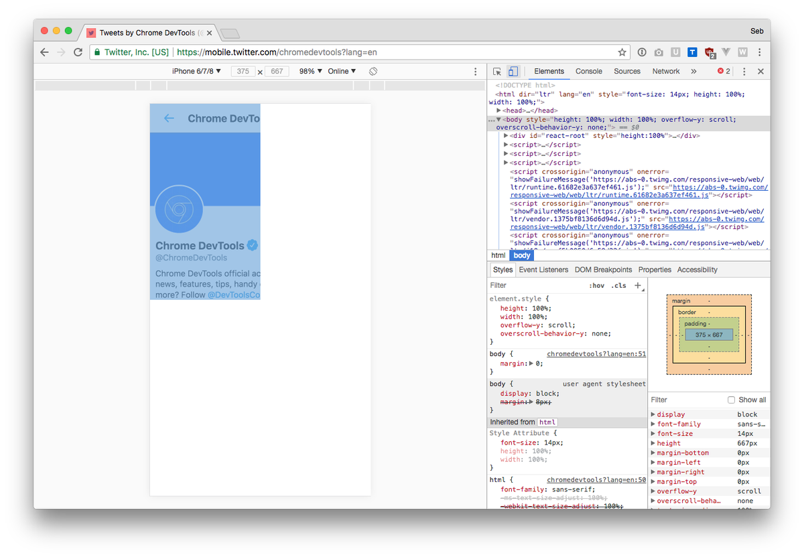
Task: Close the Tweets by Chrome DevTools tab
Action: point(209,32)
